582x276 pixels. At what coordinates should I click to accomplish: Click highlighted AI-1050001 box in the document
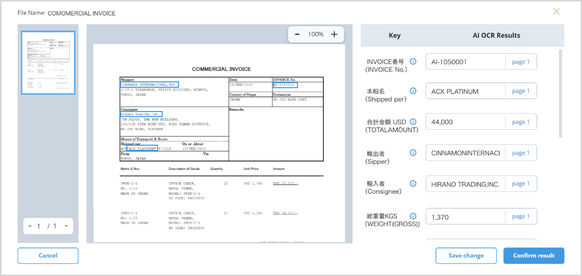(285, 85)
